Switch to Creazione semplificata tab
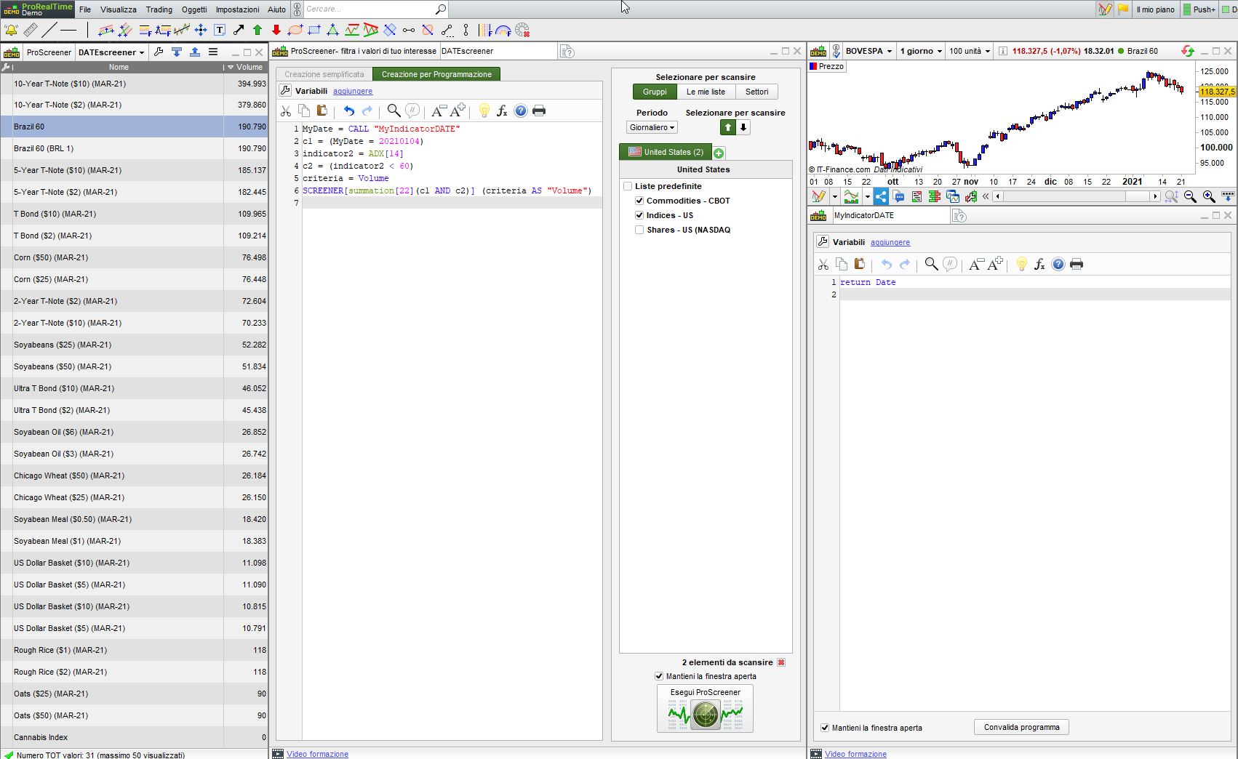This screenshot has height=759, width=1238. pyautogui.click(x=324, y=74)
